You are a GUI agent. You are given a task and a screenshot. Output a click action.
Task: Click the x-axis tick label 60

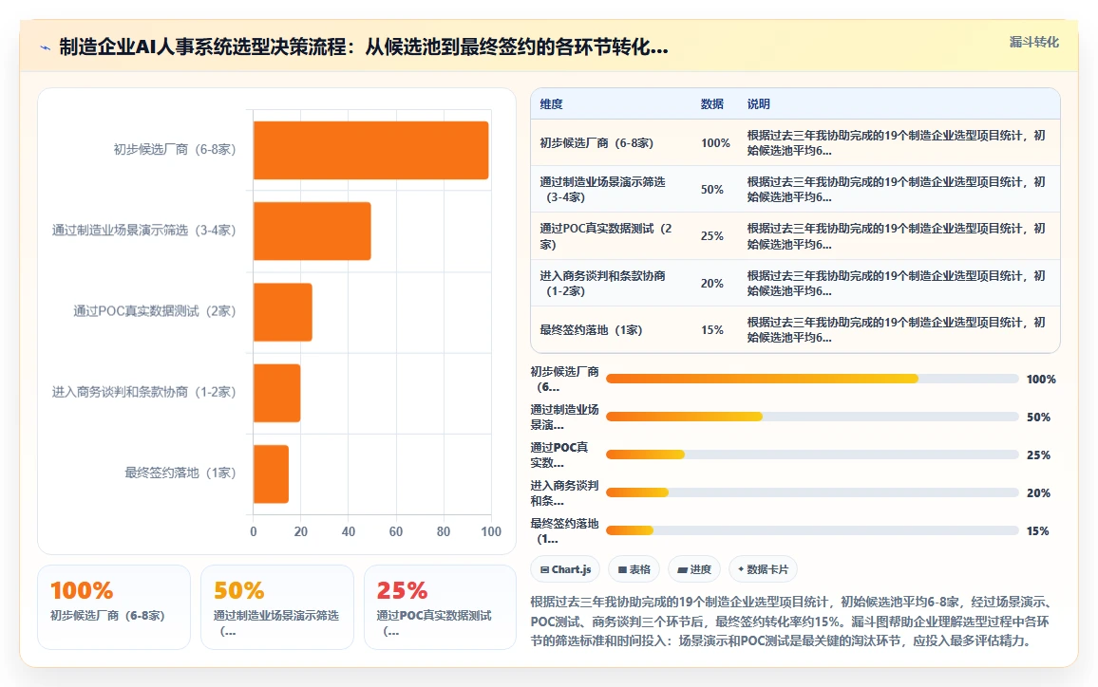point(396,531)
